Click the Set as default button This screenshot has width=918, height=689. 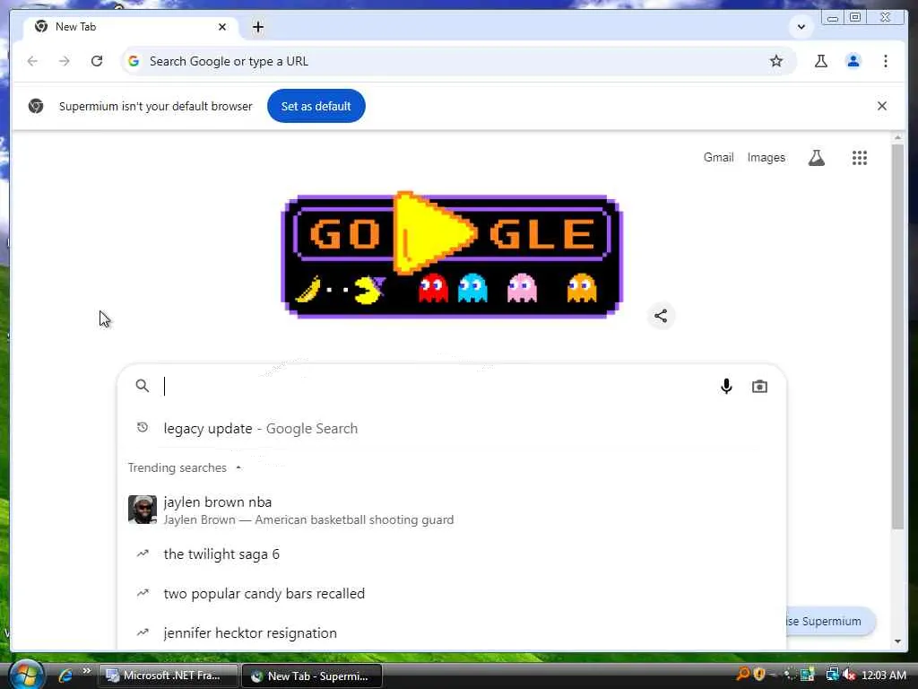(316, 106)
